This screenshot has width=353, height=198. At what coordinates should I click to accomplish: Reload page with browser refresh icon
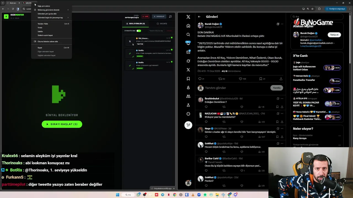tap(13, 9)
